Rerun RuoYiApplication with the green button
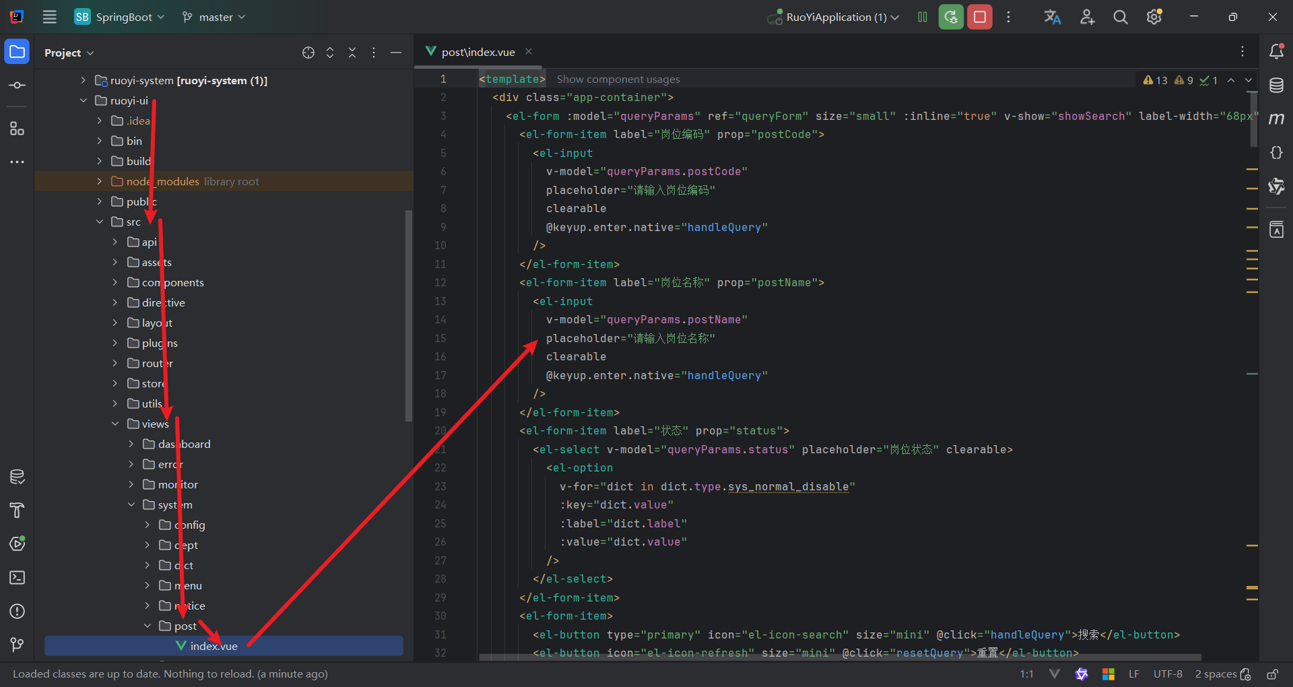Viewport: 1293px width, 687px height. (951, 18)
